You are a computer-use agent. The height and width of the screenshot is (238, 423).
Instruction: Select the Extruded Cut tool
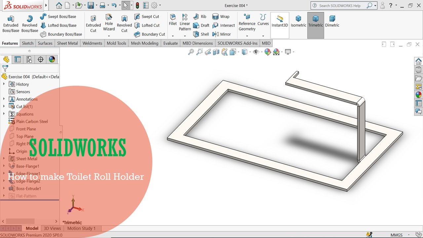[93, 24]
